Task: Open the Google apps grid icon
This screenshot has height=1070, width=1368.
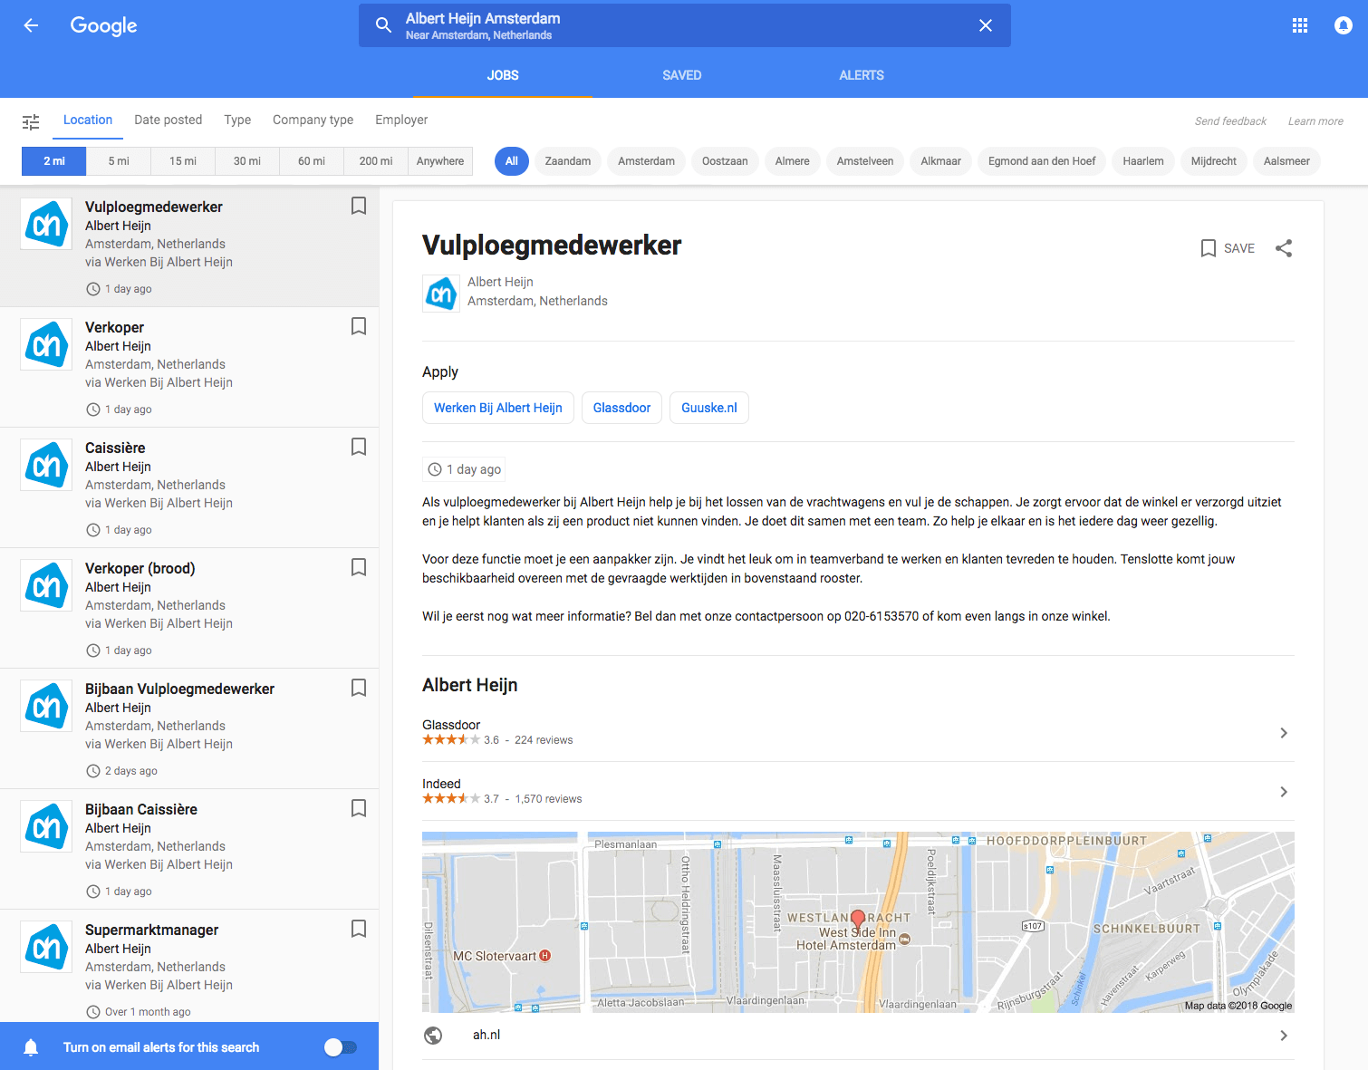Action: [1300, 25]
